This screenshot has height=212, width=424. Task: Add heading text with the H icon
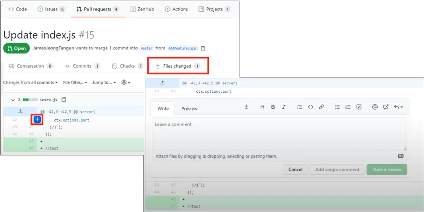click(262, 107)
